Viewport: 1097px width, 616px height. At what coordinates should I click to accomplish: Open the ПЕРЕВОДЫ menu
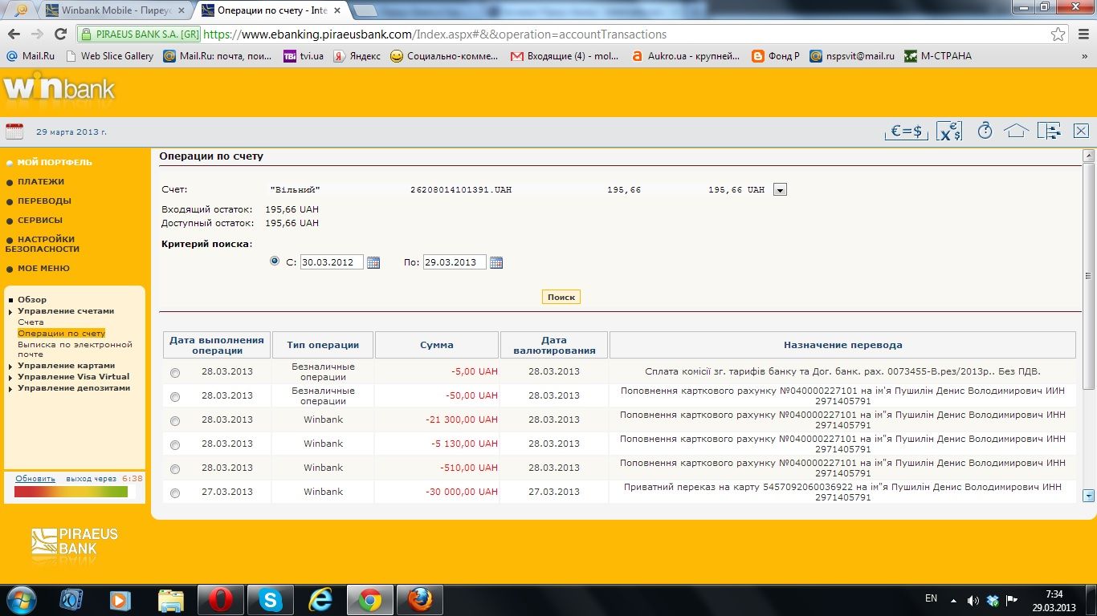[44, 201]
